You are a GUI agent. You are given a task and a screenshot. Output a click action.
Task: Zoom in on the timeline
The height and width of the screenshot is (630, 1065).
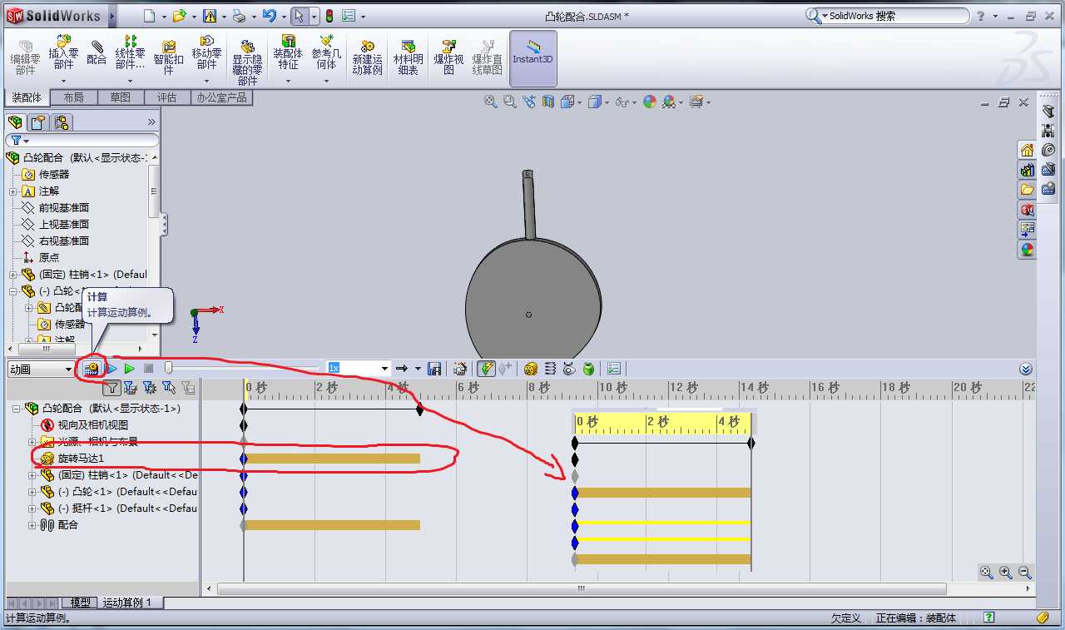pos(1006,573)
